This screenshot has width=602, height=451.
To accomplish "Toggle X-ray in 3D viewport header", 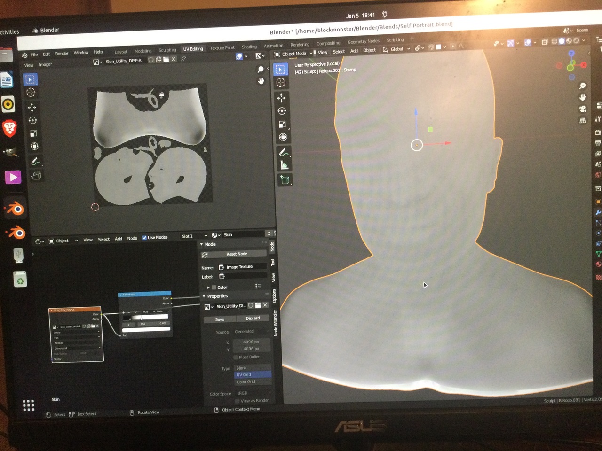I will click(x=545, y=42).
